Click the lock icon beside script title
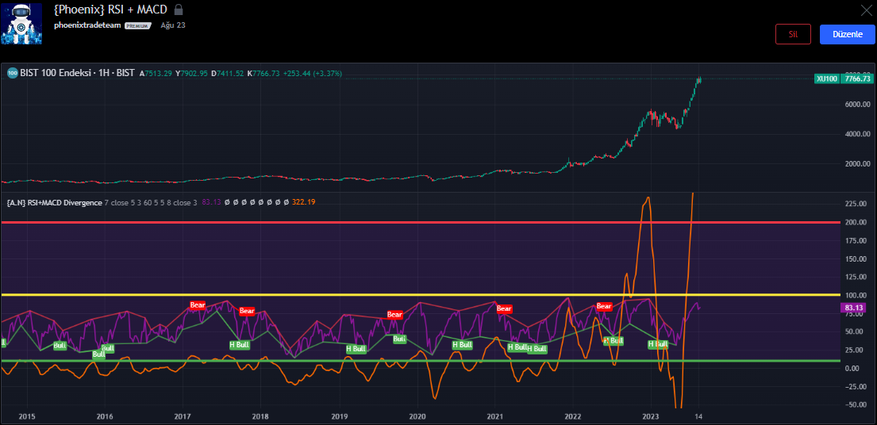 click(179, 10)
